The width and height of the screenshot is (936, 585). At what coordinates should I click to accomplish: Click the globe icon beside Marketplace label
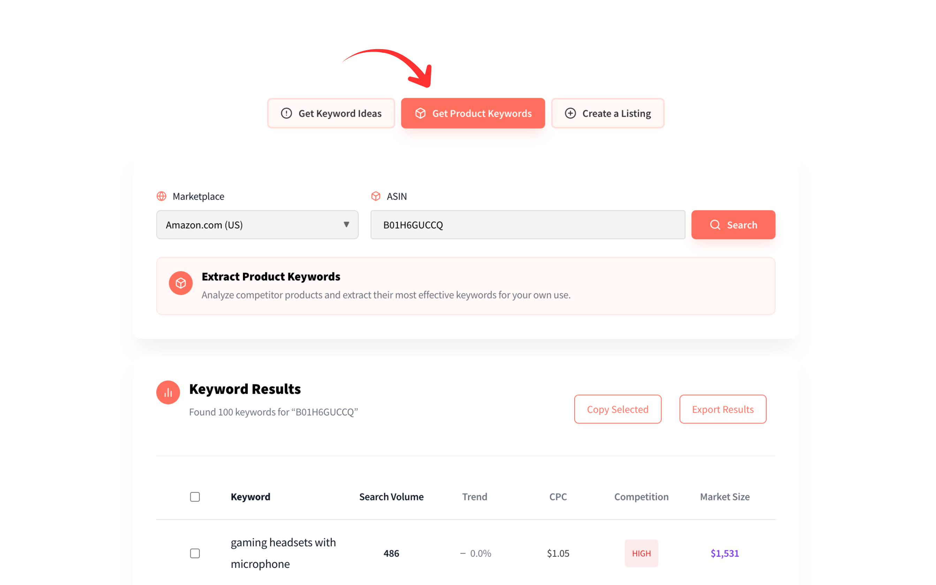(x=161, y=196)
